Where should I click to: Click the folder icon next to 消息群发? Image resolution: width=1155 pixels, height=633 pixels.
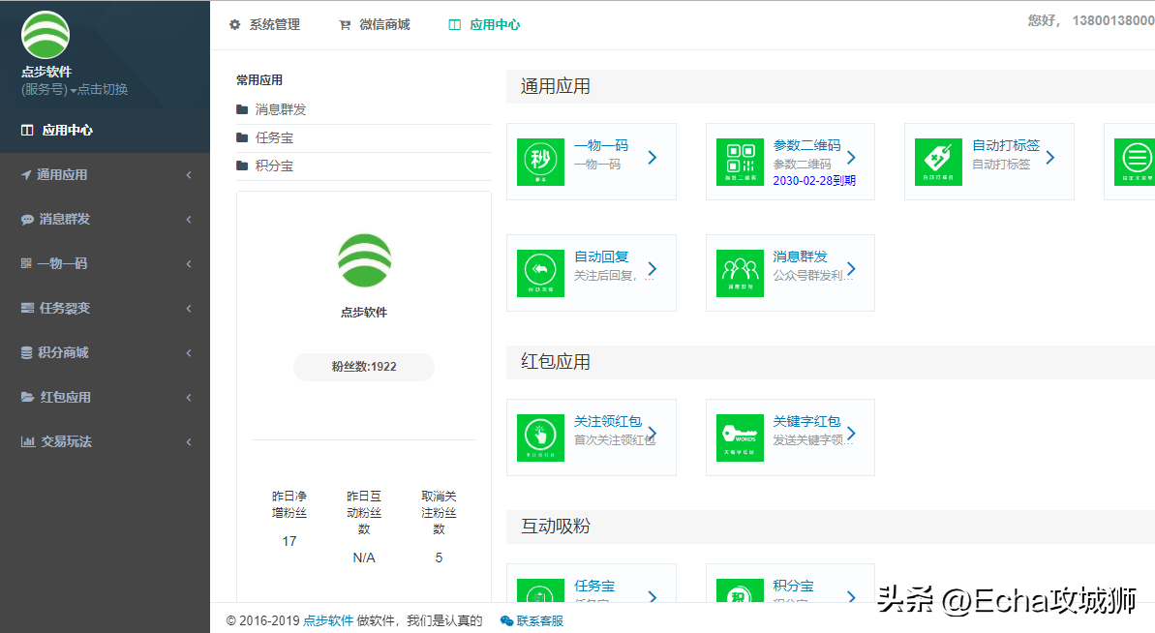242,109
